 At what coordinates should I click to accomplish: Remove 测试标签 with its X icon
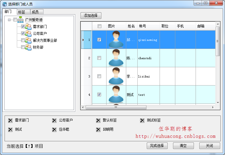(142, 120)
